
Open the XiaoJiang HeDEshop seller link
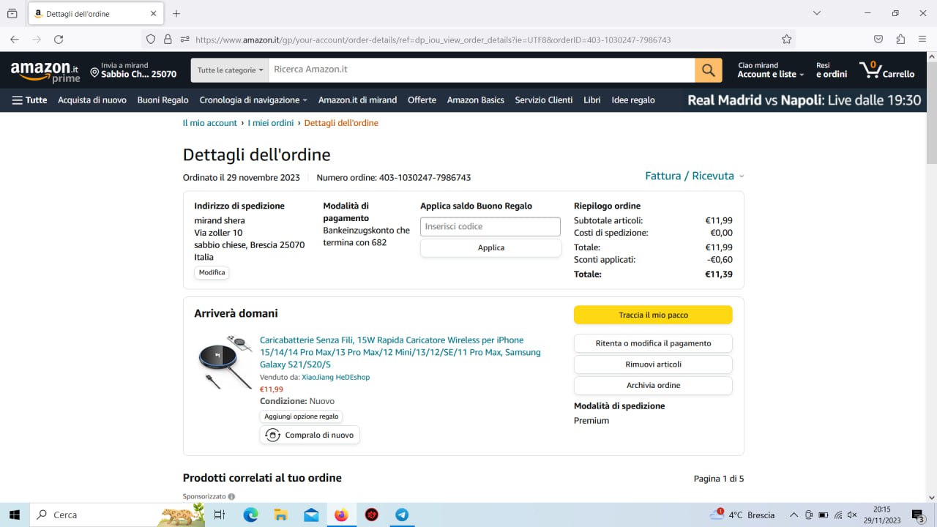click(x=335, y=377)
